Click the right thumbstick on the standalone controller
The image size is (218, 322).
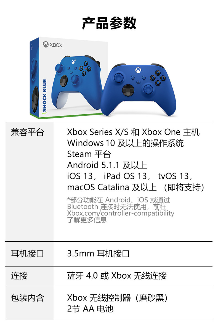(x=148, y=89)
